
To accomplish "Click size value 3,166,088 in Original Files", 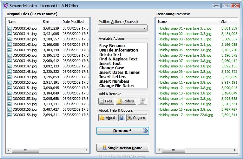I will 51,45.
